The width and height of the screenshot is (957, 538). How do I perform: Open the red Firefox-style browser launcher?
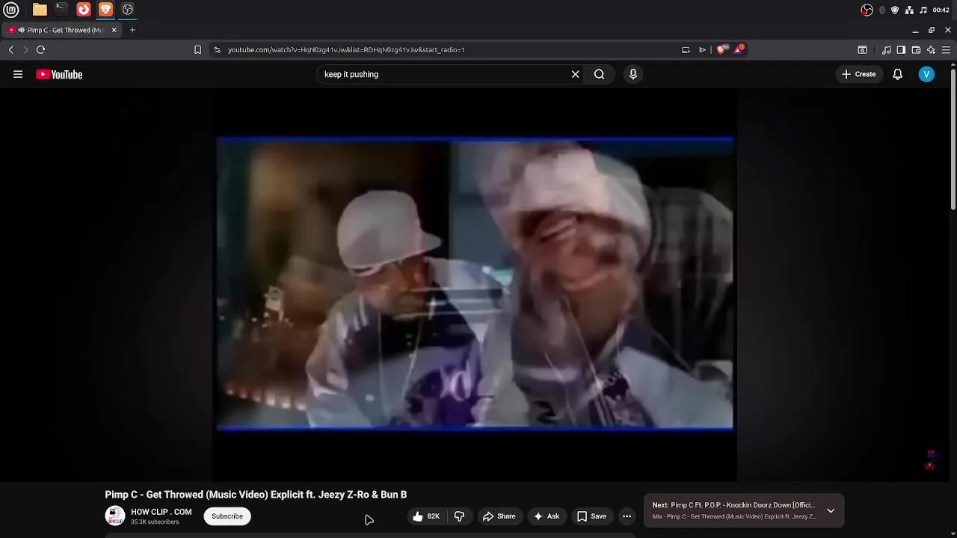[84, 10]
